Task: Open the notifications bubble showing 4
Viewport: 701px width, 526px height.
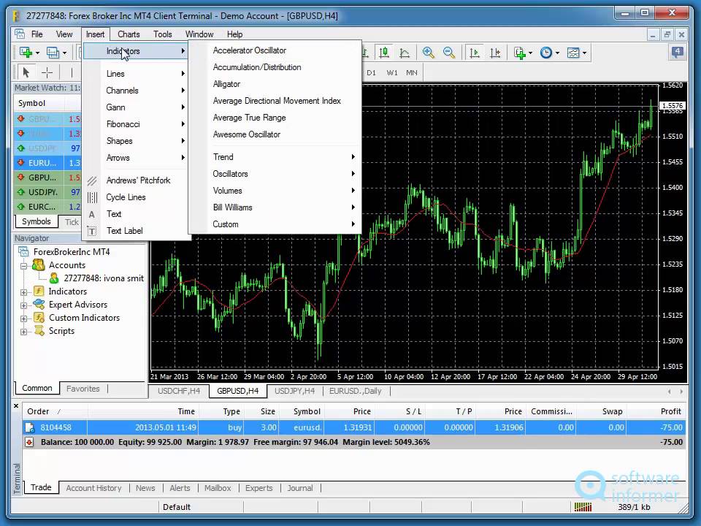Action: pos(678,53)
